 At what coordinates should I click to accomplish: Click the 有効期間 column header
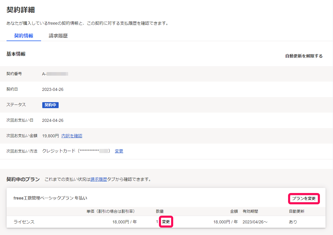coord(250,211)
